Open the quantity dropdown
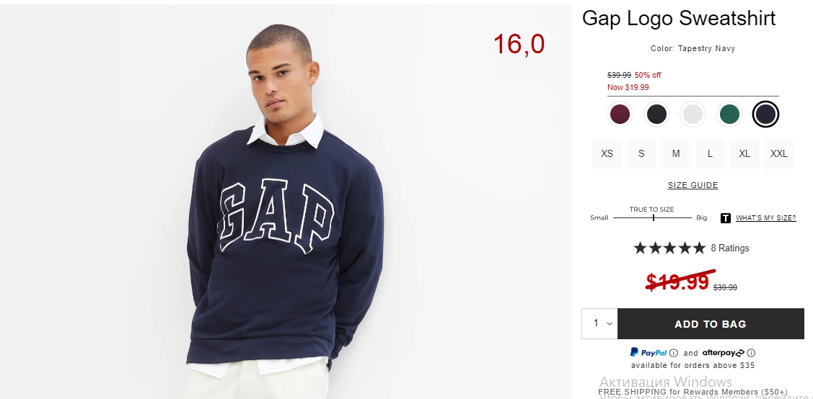This screenshot has width=813, height=399. click(x=599, y=323)
